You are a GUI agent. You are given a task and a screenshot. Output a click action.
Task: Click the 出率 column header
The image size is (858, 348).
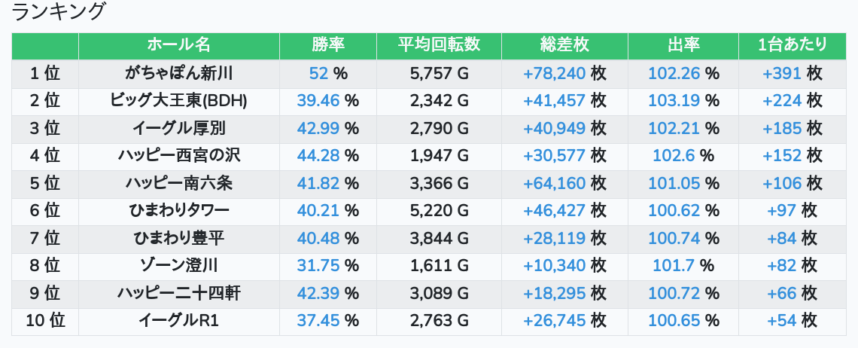pos(683,45)
